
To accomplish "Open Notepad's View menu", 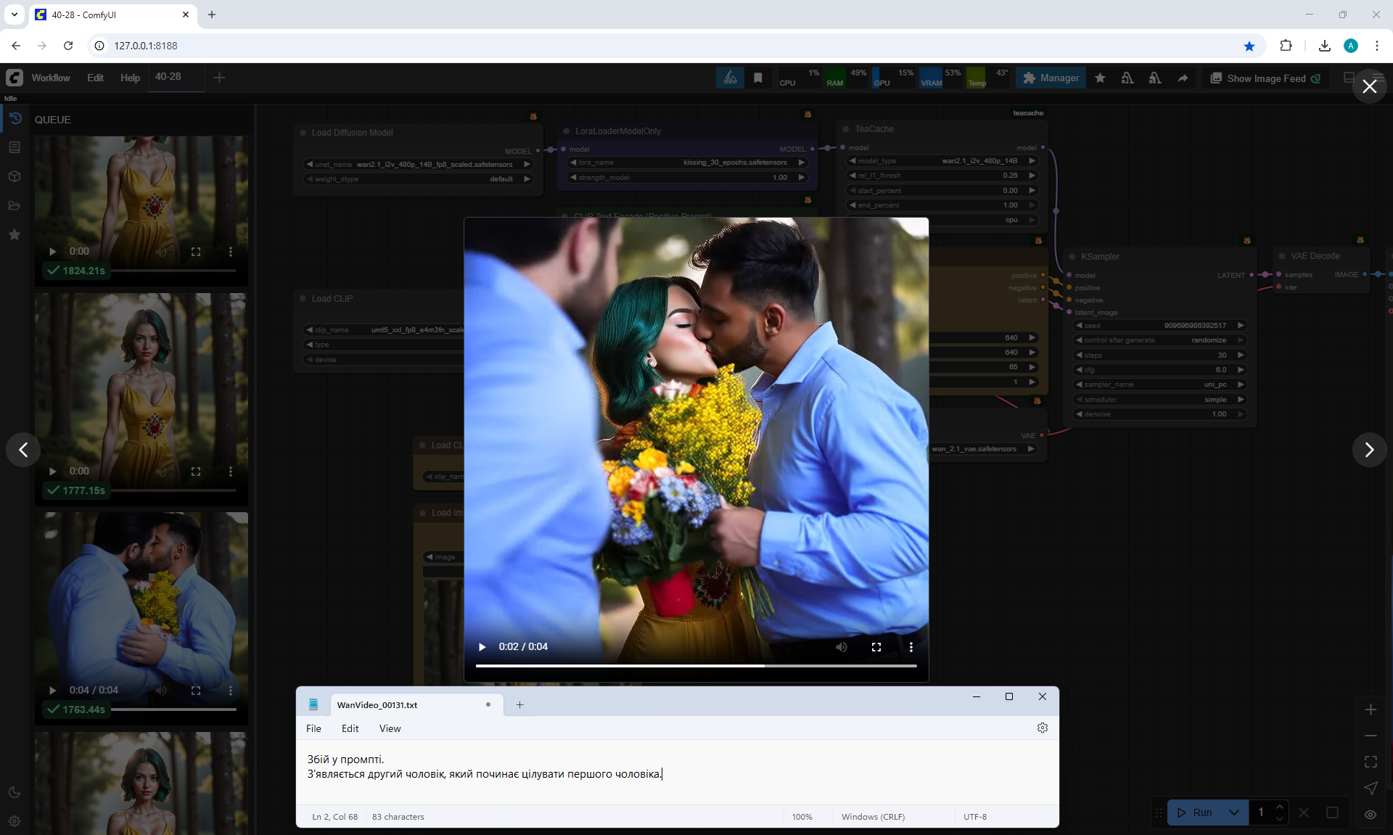I will click(x=390, y=728).
